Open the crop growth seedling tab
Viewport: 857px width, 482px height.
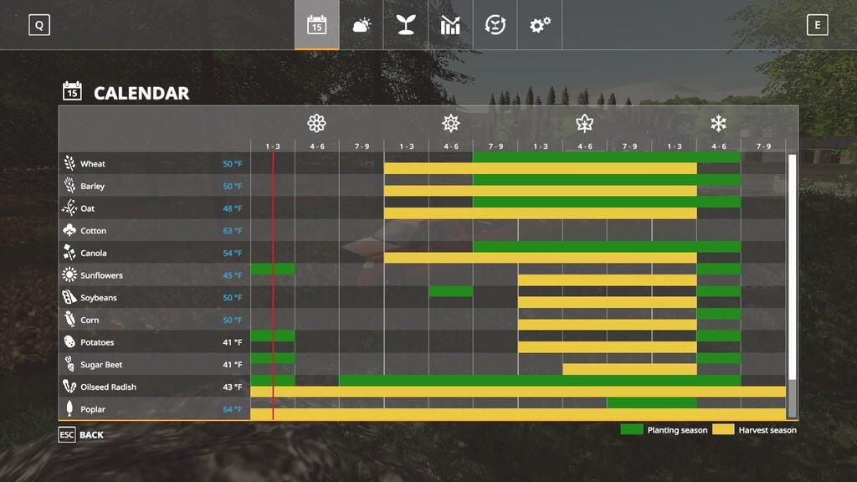point(406,25)
